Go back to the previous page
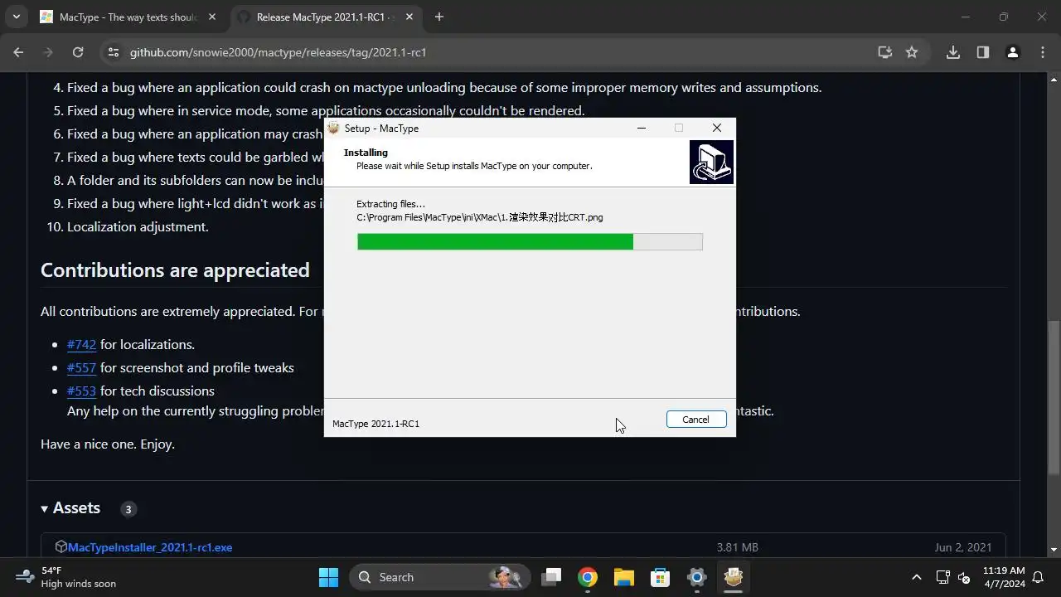 click(x=18, y=52)
